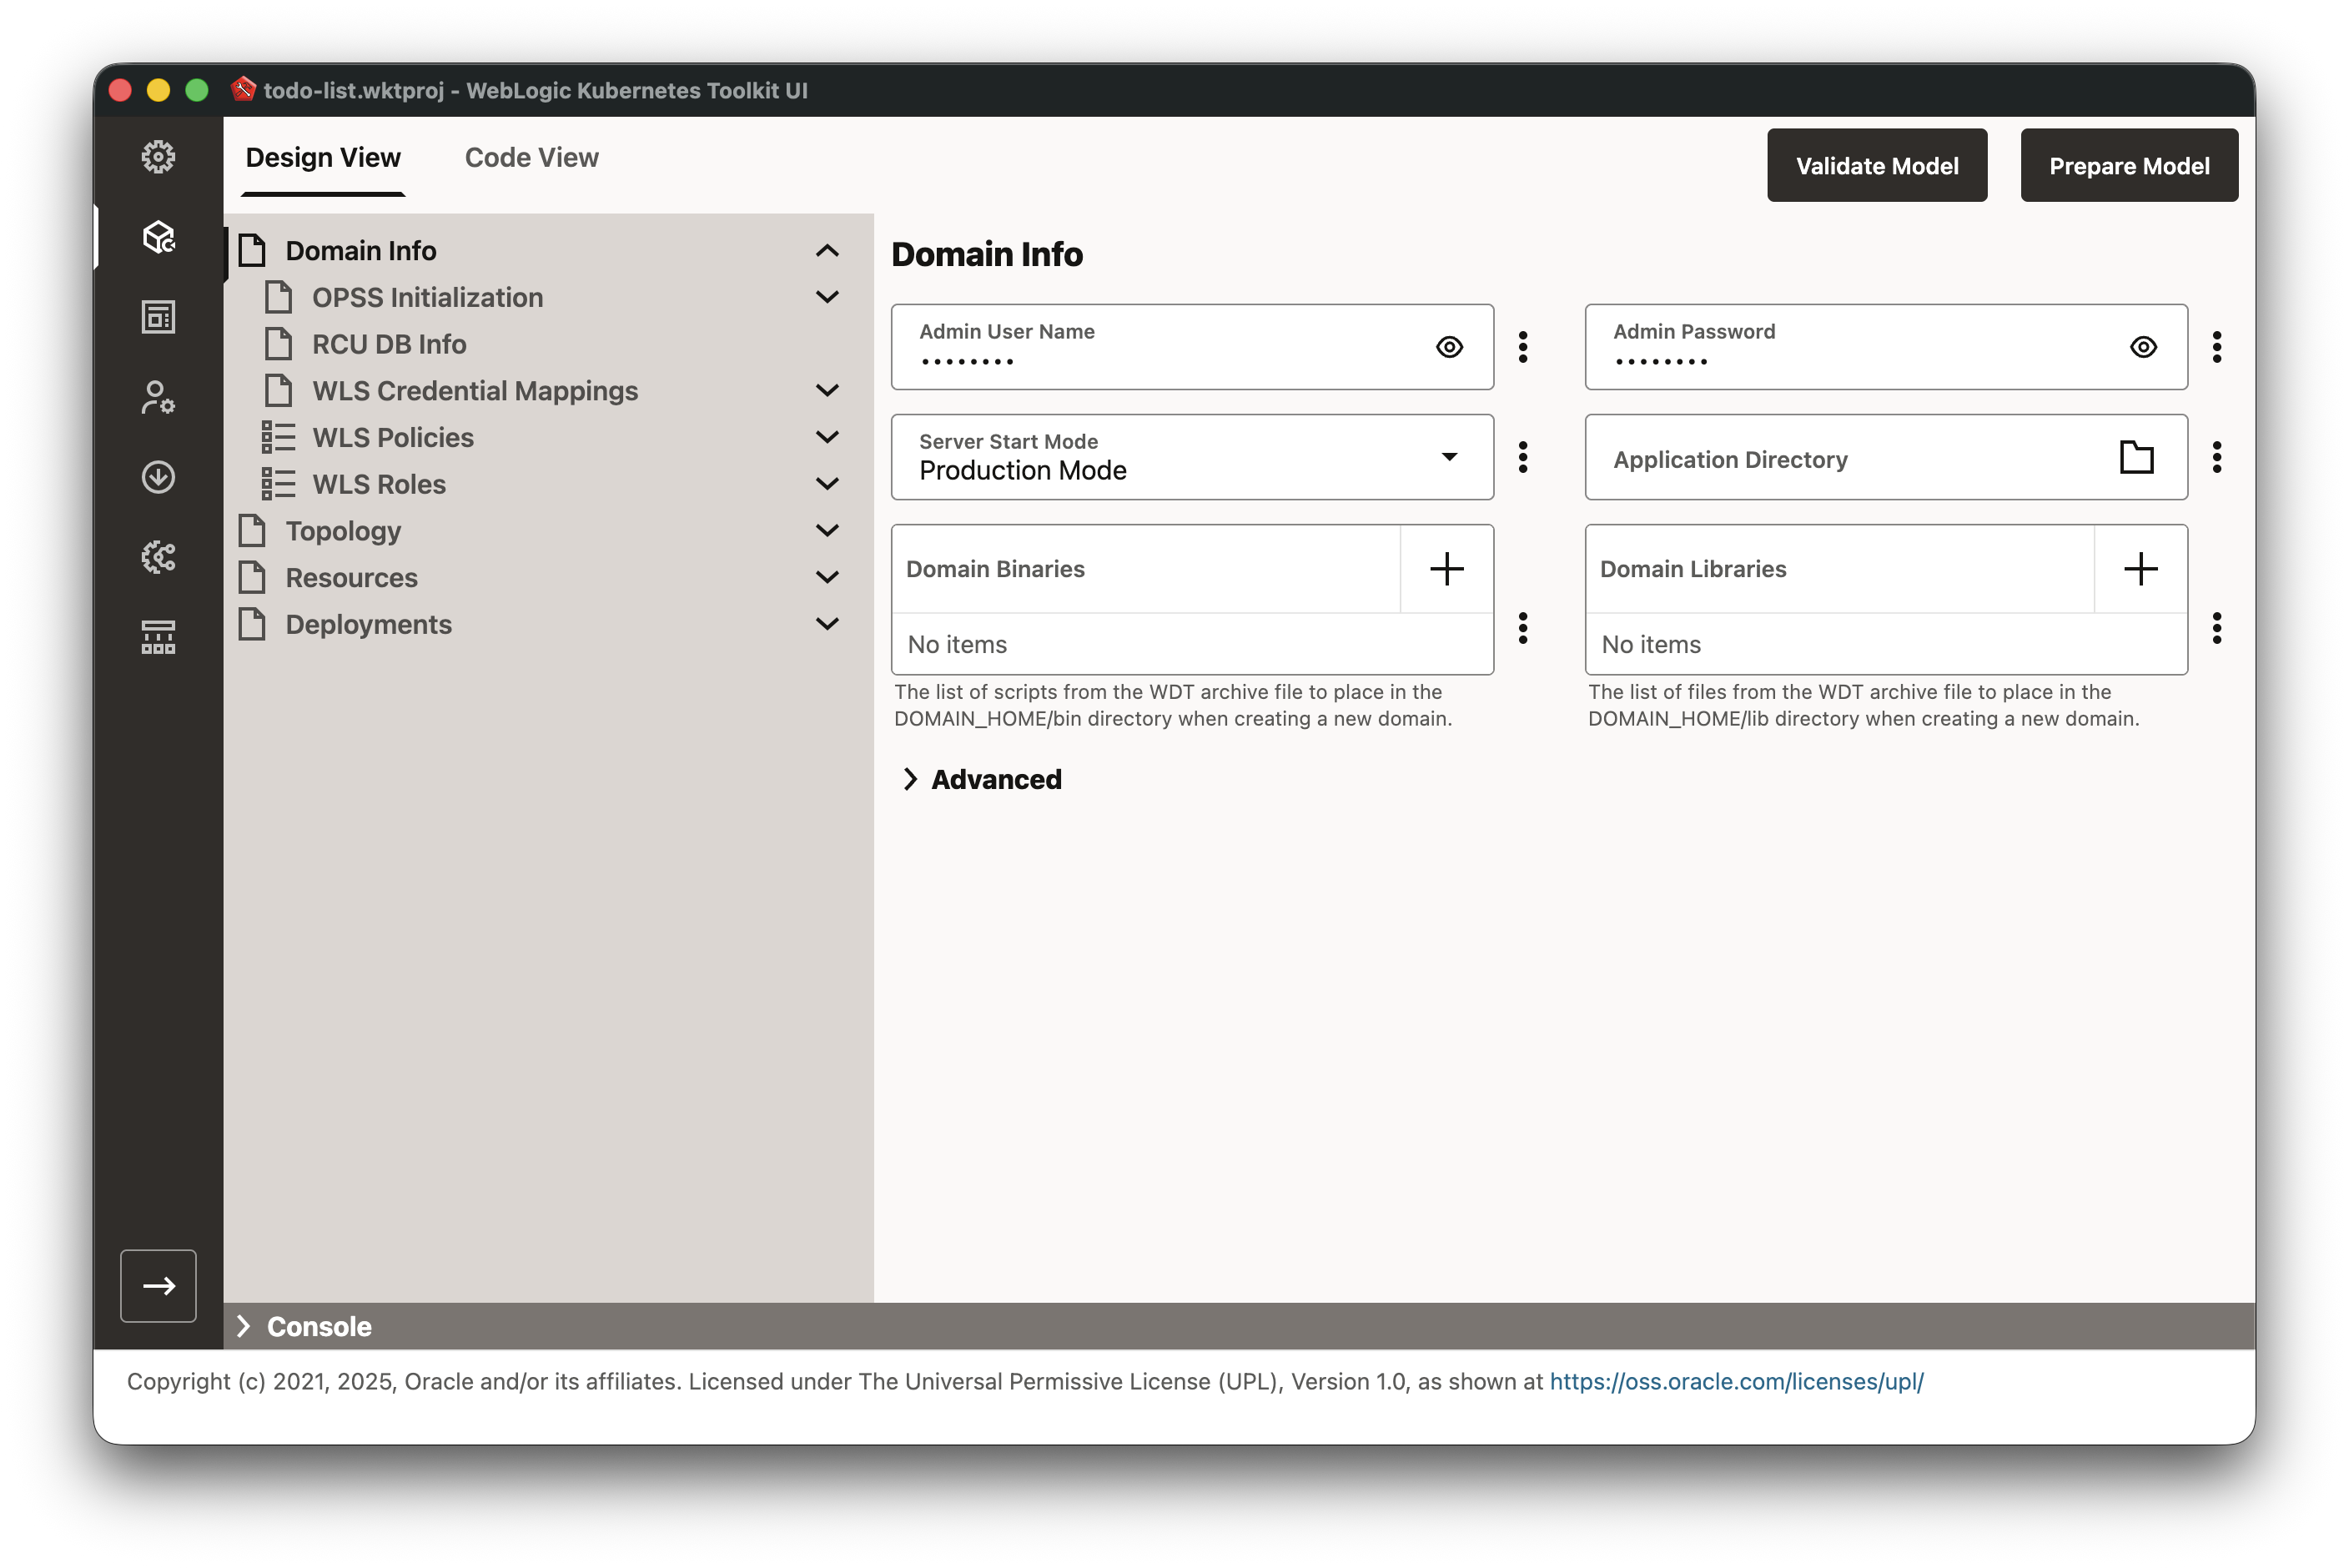This screenshot has width=2349, height=1568.
Task: Show the Admin Password value
Action: click(x=2143, y=347)
